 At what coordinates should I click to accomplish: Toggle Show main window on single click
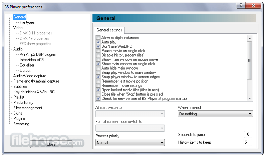[x=98, y=64]
